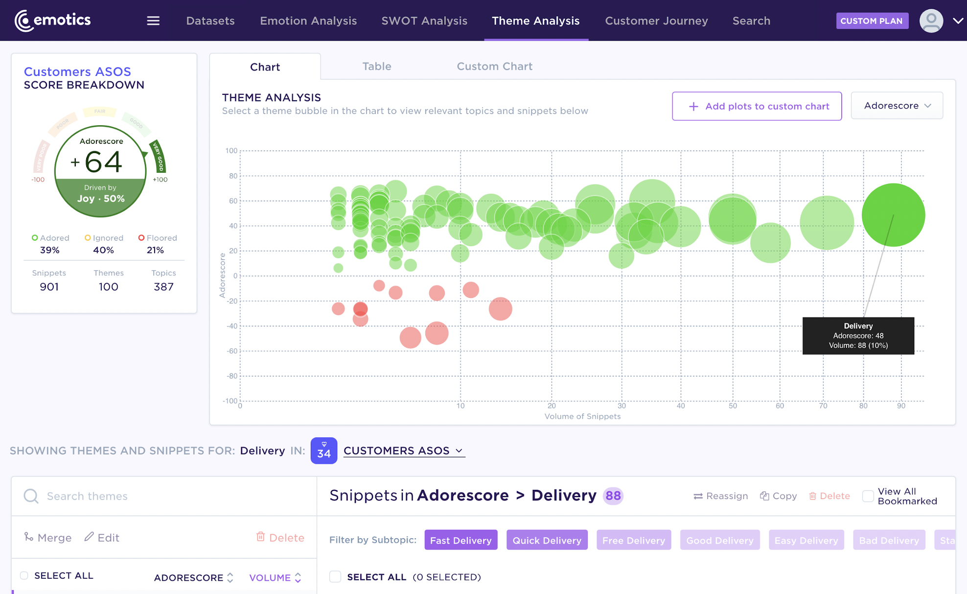Click the search magnifier icon
Screen dimensions: 967x594
(x=31, y=496)
